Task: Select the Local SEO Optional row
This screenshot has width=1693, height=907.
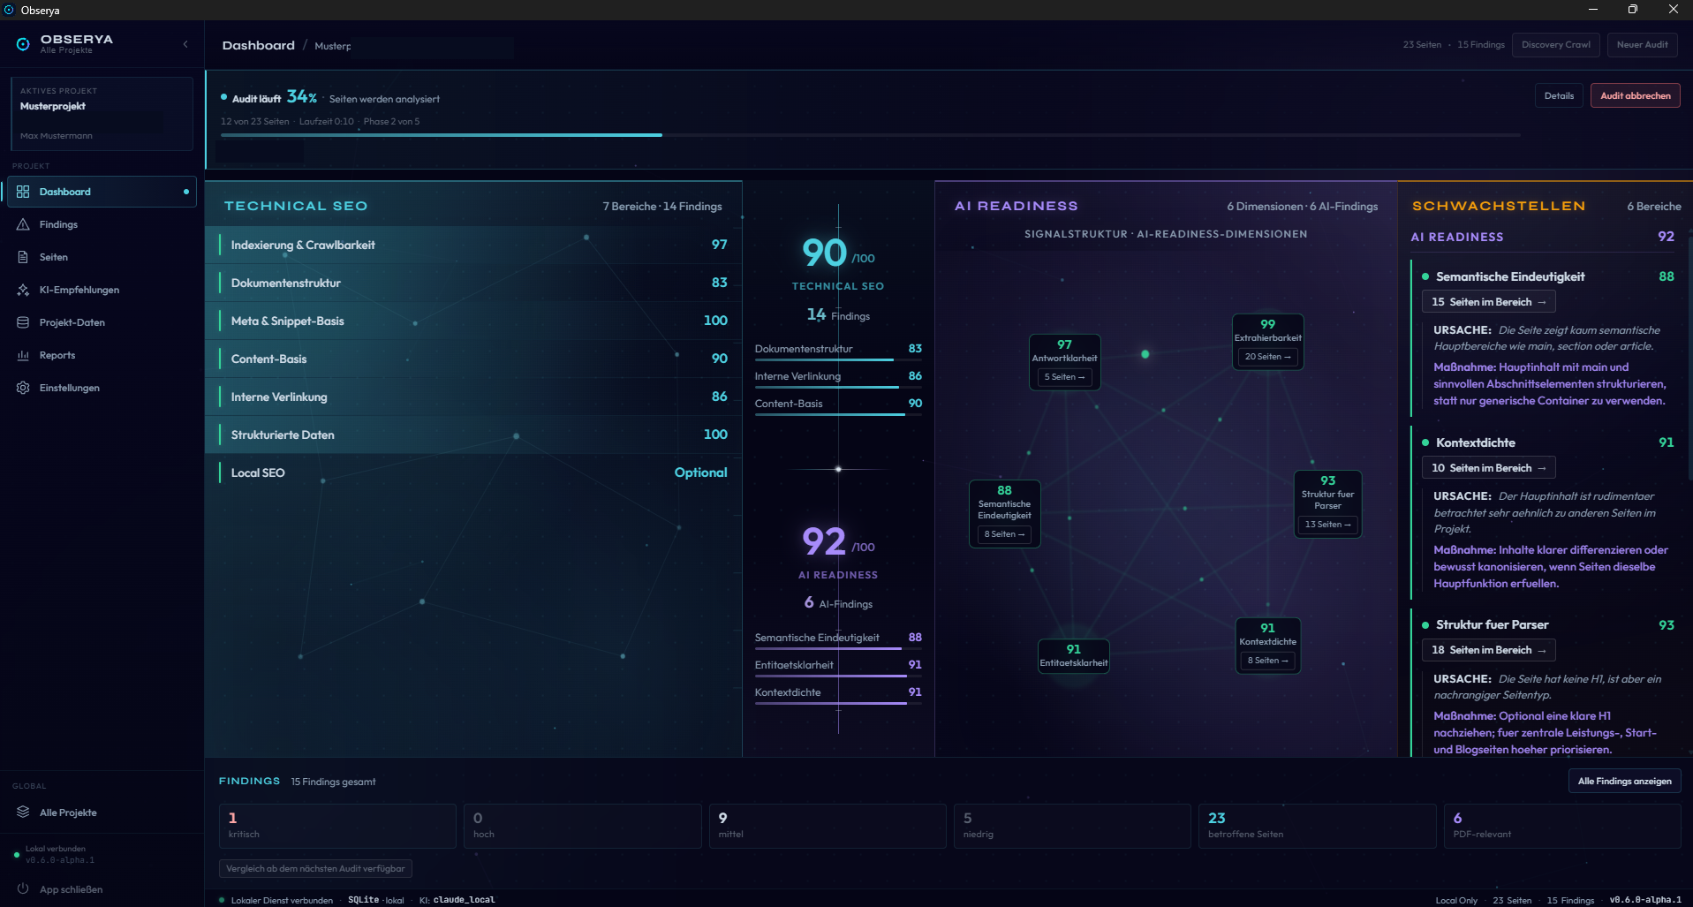Action: tap(473, 472)
